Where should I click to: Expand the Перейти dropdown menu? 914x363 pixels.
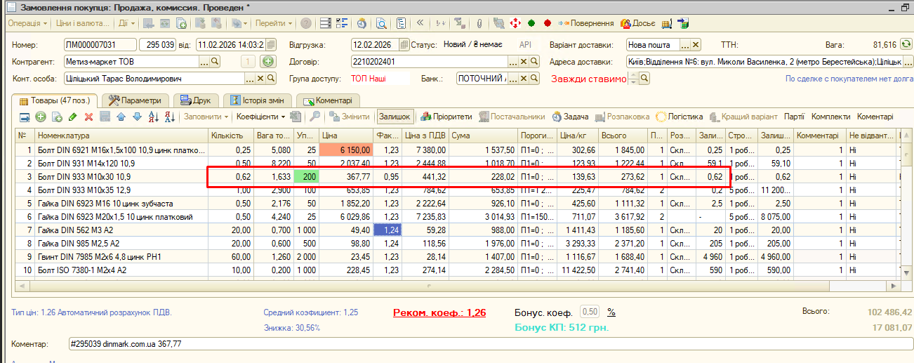click(273, 23)
